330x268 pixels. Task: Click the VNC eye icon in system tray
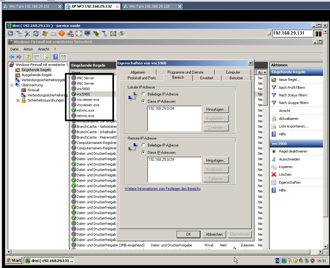pyautogui.click(x=284, y=261)
